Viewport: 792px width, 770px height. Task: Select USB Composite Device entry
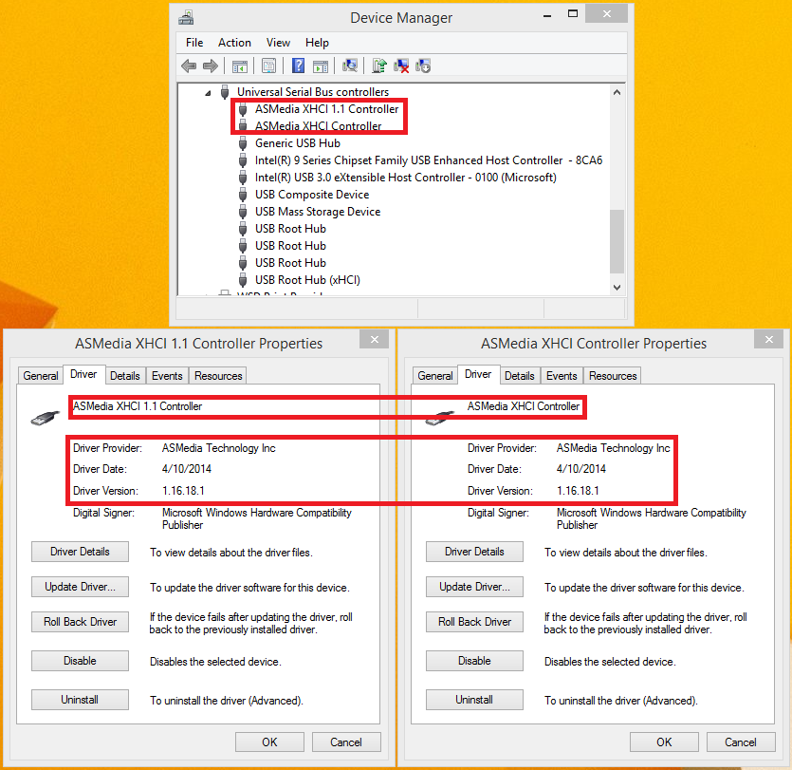[x=312, y=195]
